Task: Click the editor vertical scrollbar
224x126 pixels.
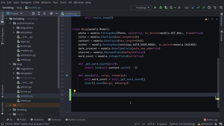Action: pos(218,83)
